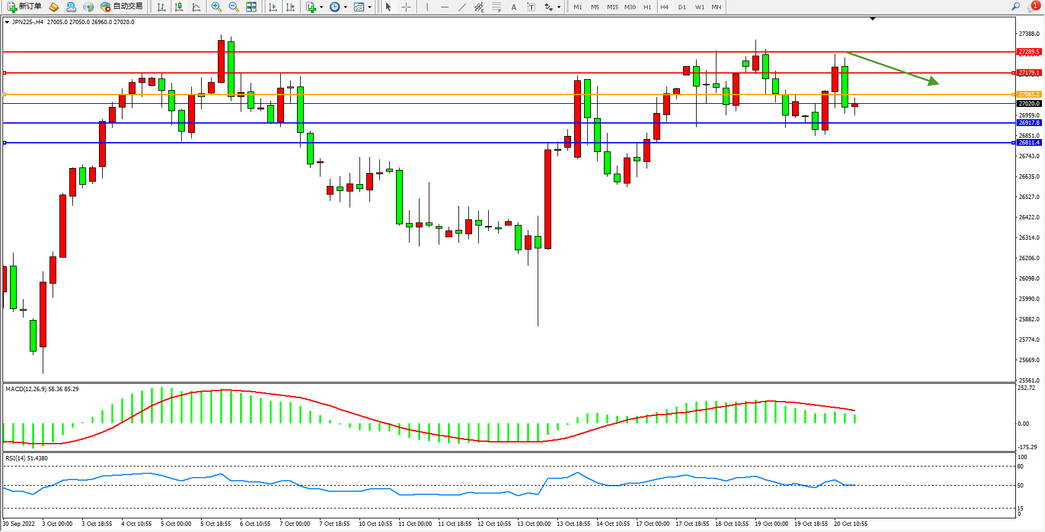
Task: Select the trendline drawing tool
Action: point(462,7)
